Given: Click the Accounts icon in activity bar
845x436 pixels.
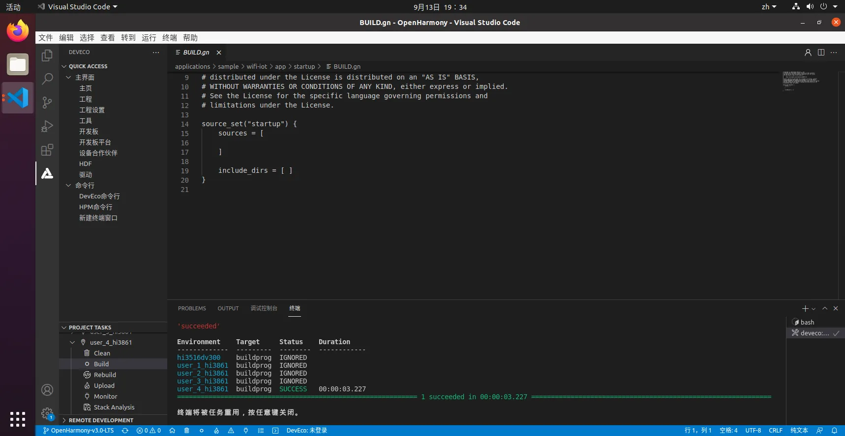Looking at the screenshot, I should pyautogui.click(x=47, y=390).
